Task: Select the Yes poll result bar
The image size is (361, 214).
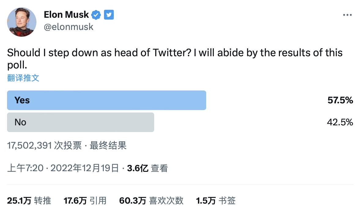Action: [106, 100]
